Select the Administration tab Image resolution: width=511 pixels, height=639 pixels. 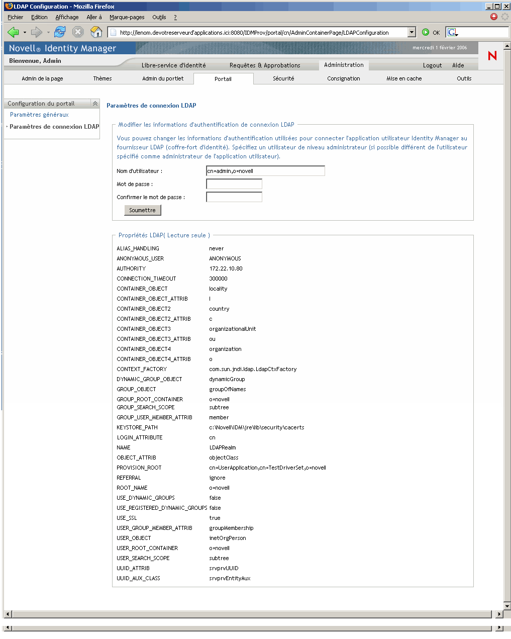[x=344, y=65]
